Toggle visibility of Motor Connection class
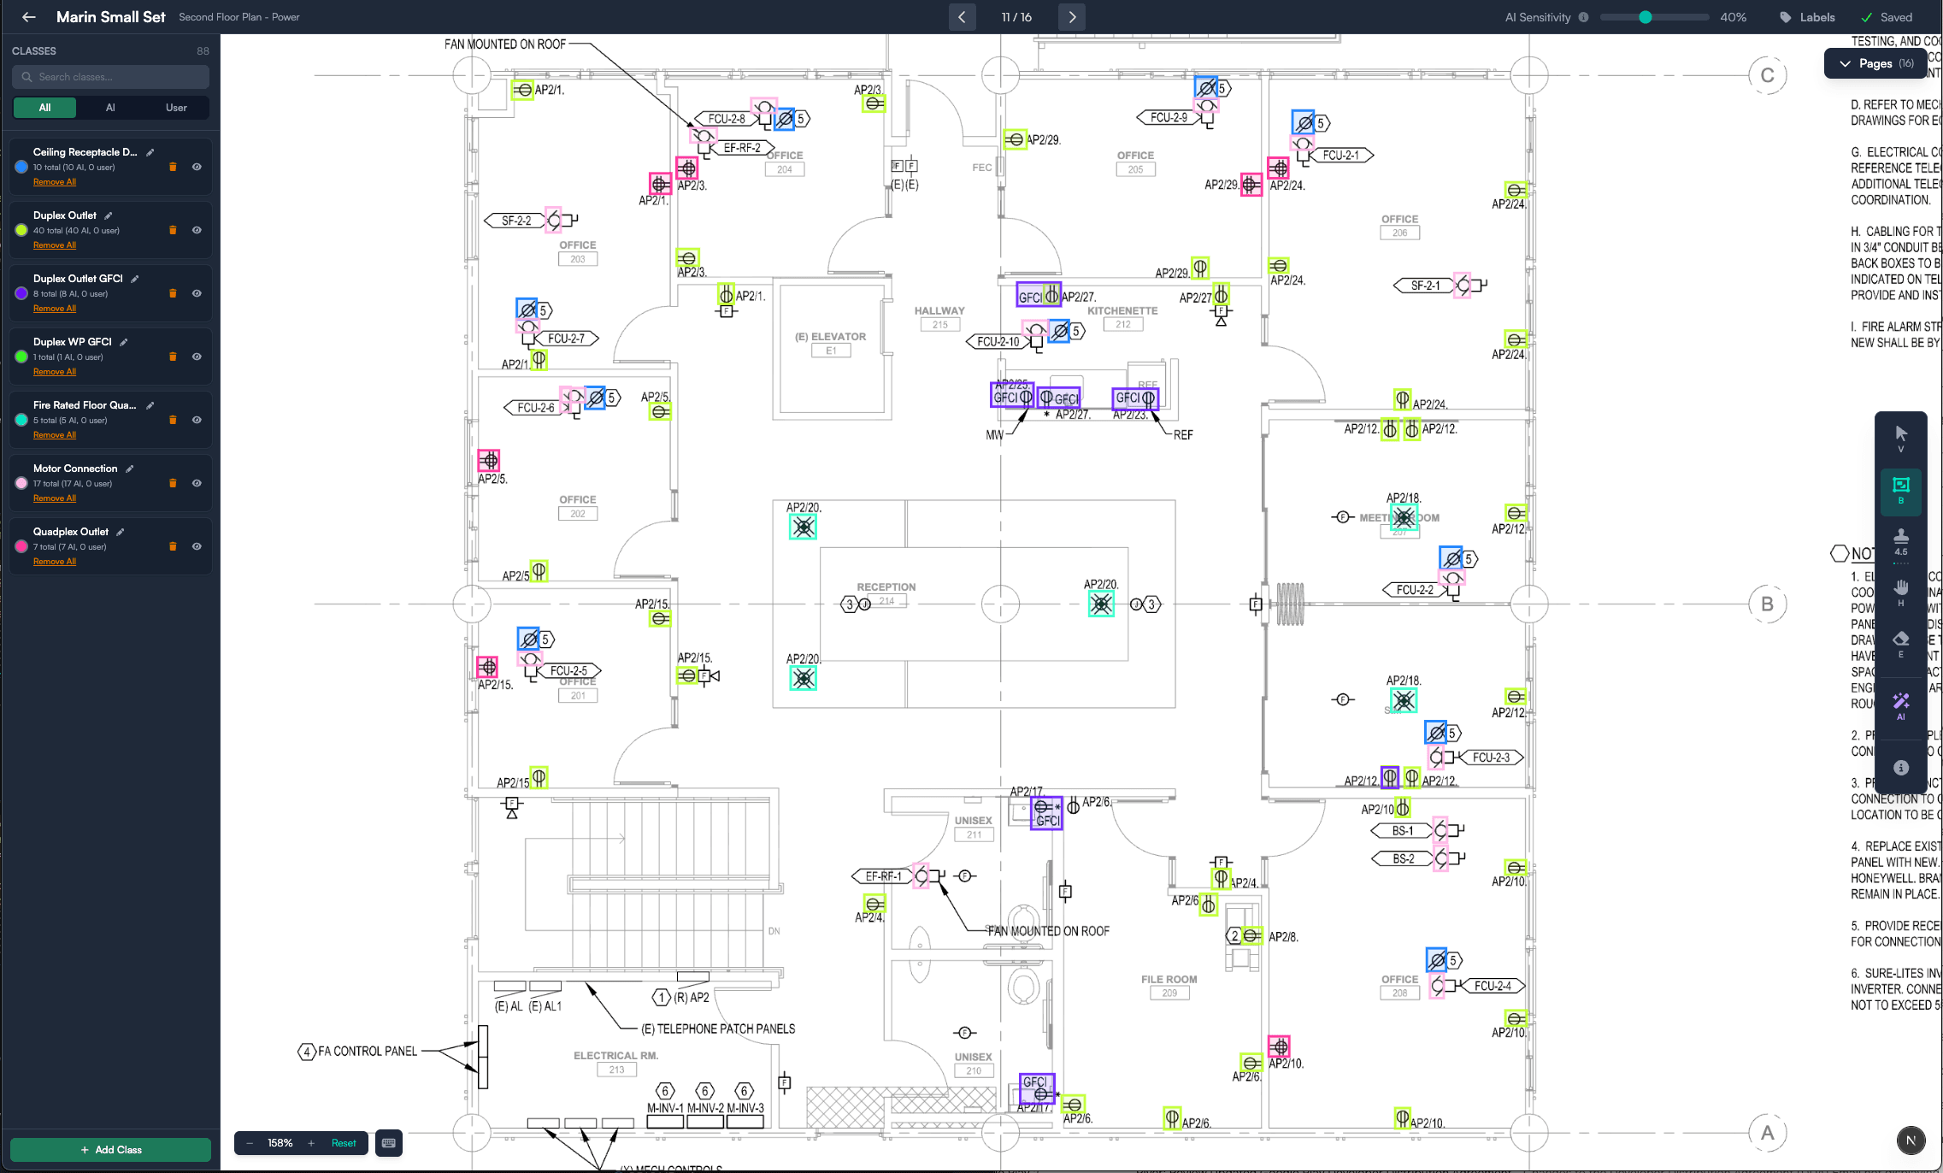The width and height of the screenshot is (1943, 1173). pos(197,483)
